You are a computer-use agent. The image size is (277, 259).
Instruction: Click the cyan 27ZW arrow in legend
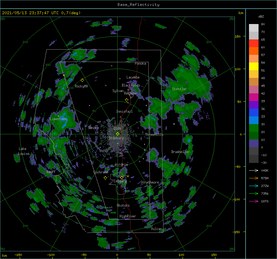click(254, 186)
